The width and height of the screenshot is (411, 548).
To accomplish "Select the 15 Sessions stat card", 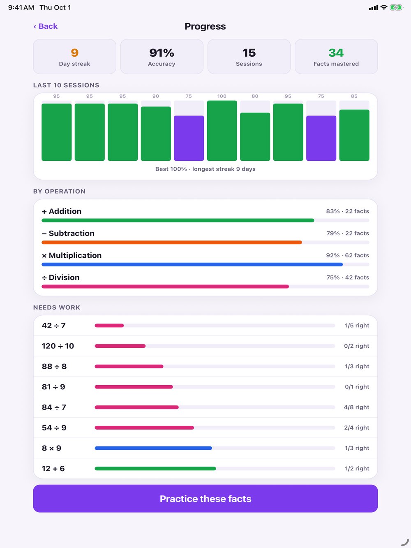I will pyautogui.click(x=249, y=57).
